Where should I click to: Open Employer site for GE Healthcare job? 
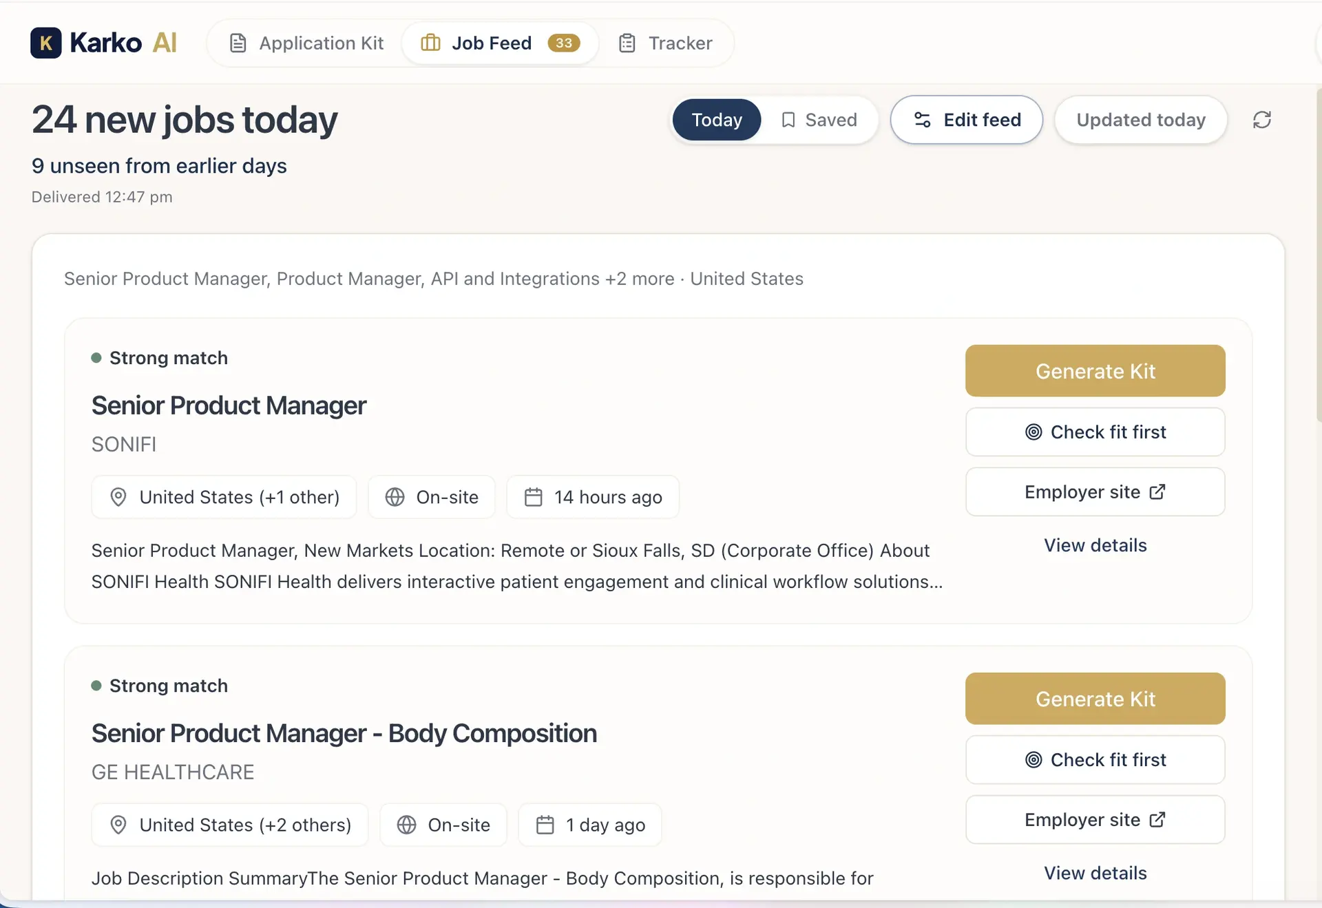click(1095, 819)
